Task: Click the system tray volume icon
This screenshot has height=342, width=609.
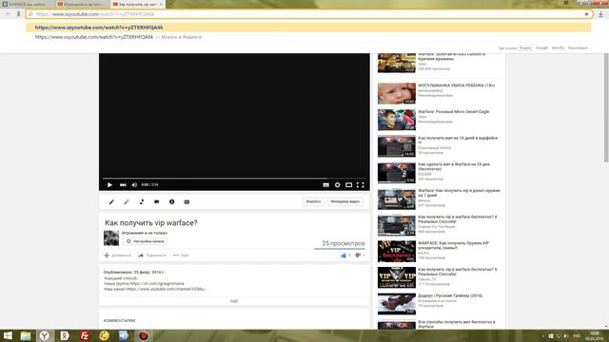Action: point(566,336)
